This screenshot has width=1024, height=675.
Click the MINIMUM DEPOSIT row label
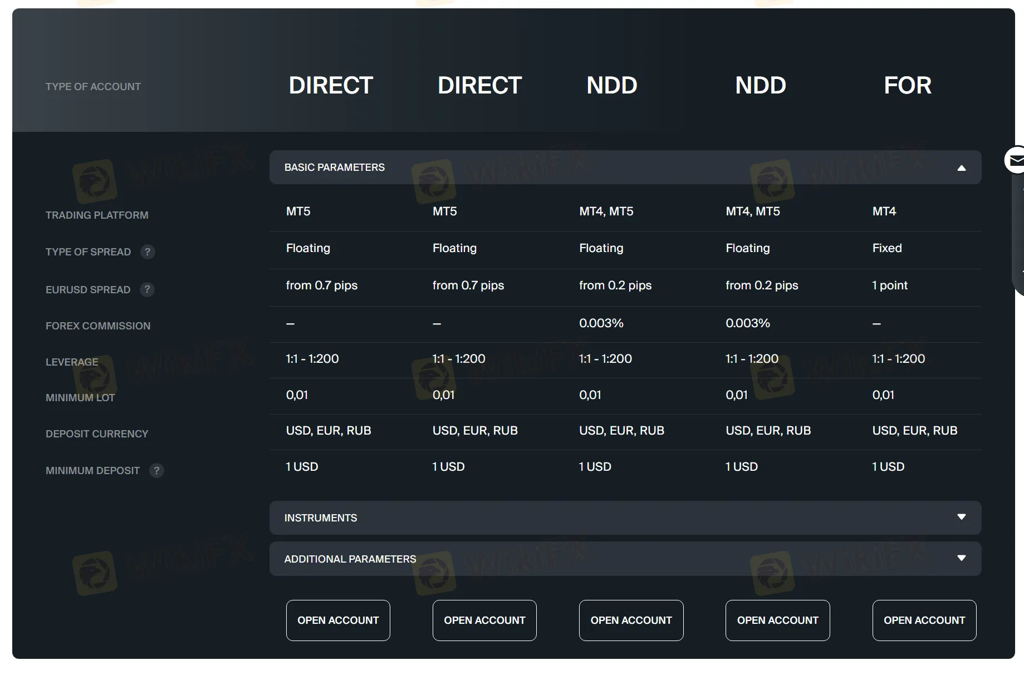pos(92,471)
